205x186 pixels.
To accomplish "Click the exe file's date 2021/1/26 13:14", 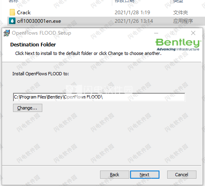I will (134, 21).
